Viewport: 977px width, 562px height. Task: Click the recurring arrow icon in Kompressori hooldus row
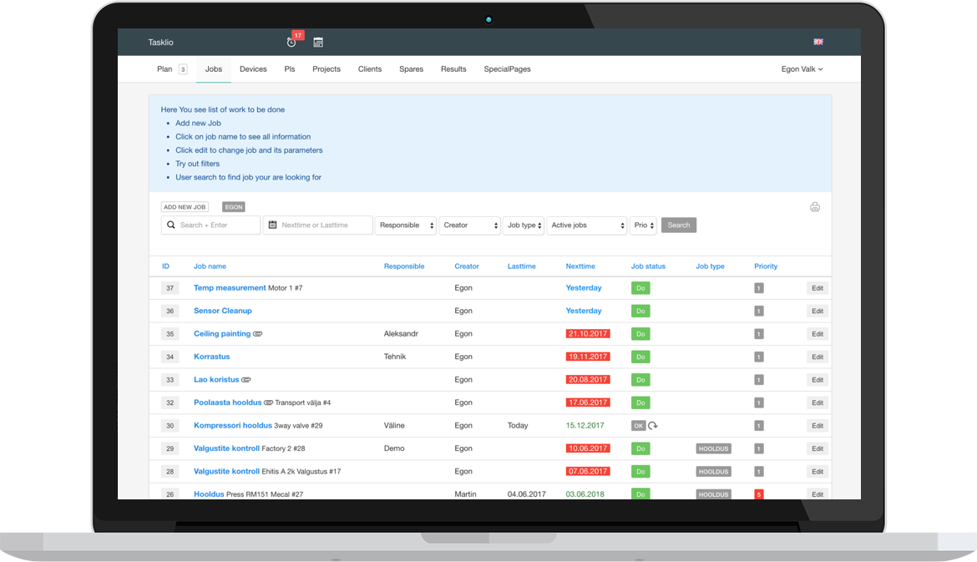(652, 426)
